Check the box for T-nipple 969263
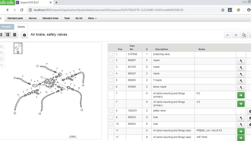 (111, 81)
